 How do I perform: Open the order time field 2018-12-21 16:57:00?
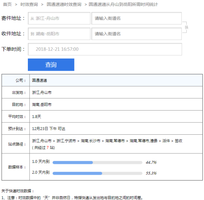click(105, 49)
